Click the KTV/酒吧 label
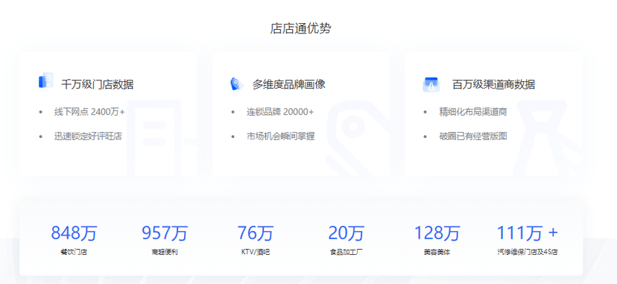The width and height of the screenshot is (617, 284). click(256, 252)
